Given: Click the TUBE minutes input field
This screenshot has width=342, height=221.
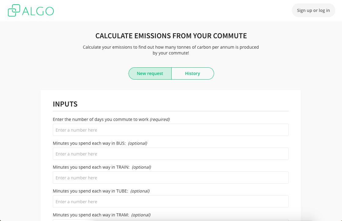Looking at the screenshot, I should [170, 201].
